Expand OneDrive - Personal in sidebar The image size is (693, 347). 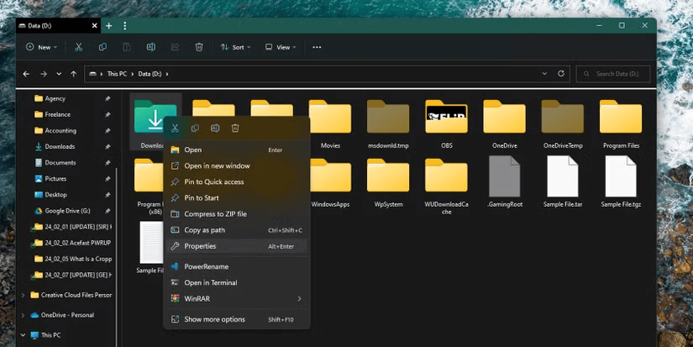(x=23, y=315)
